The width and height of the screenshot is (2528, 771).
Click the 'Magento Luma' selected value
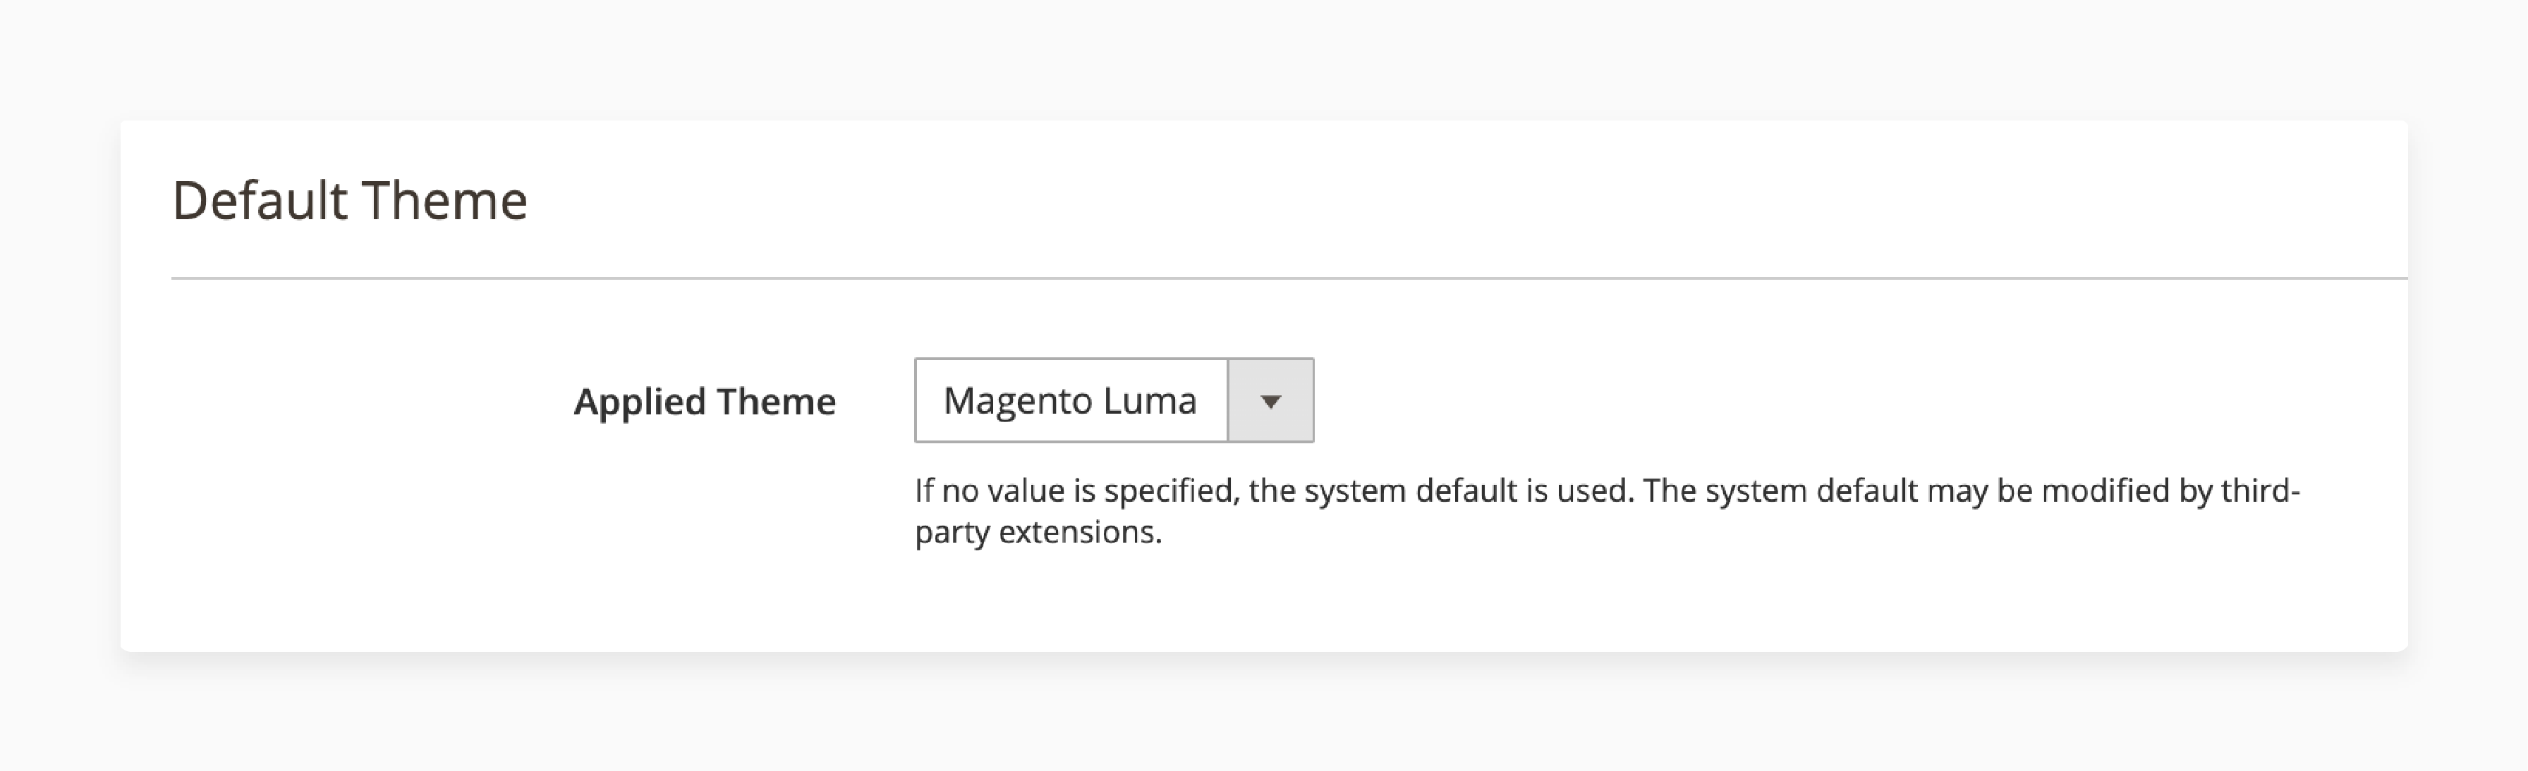click(x=1070, y=400)
